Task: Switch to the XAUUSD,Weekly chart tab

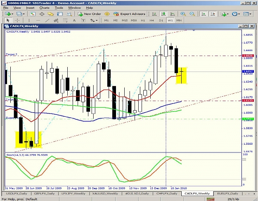Action: (x=105, y=194)
